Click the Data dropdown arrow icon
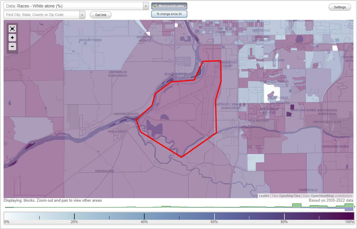 pyautogui.click(x=145, y=6)
